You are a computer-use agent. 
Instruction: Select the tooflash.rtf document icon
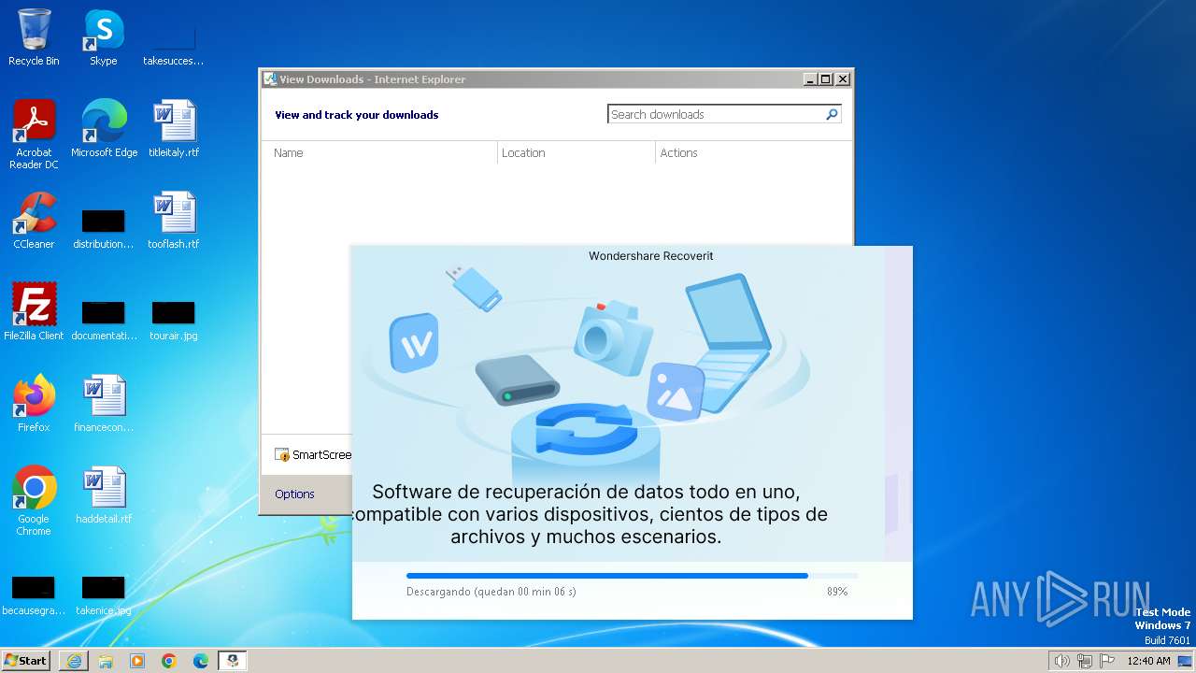tap(174, 221)
